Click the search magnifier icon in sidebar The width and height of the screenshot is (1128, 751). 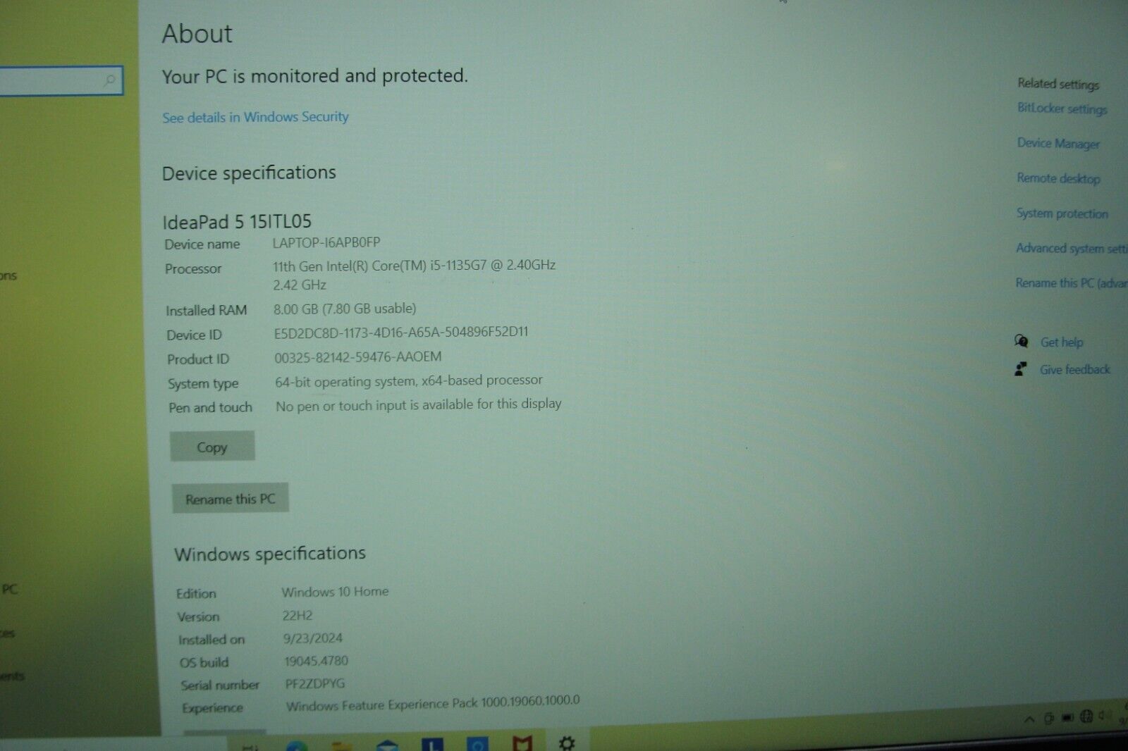[x=109, y=80]
